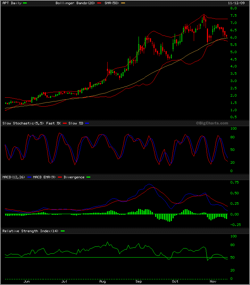Click the 7.0 price axis value
The width and height of the screenshot is (250, 285).
[233, 23]
